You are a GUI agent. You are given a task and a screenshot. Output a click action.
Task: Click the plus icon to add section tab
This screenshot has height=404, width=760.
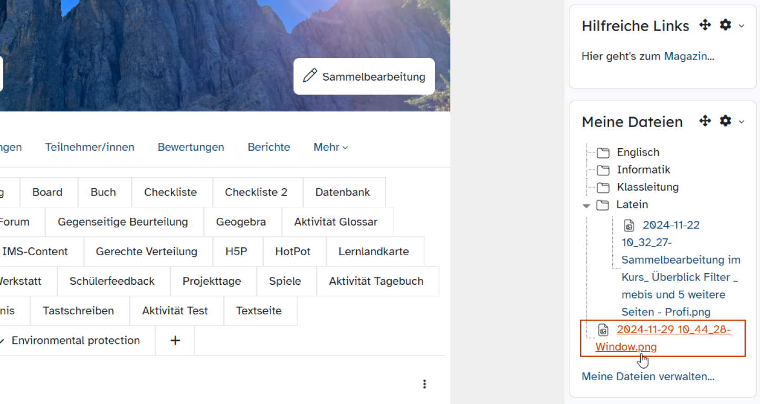tap(175, 341)
